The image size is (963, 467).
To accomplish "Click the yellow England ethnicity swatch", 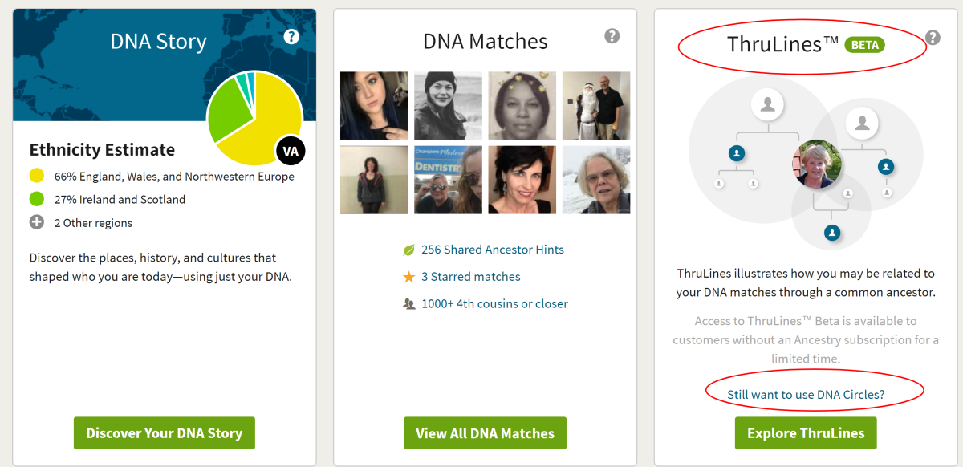I will [35, 175].
